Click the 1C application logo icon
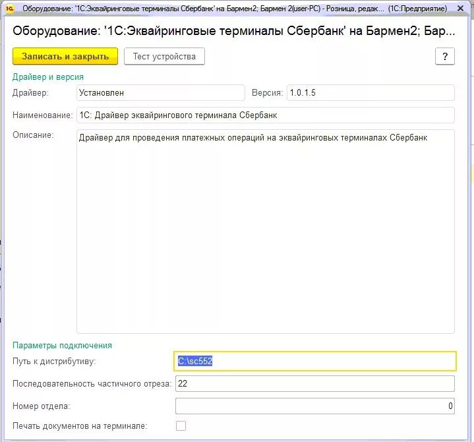Screen dimensions: 474x442 (x=10, y=9)
